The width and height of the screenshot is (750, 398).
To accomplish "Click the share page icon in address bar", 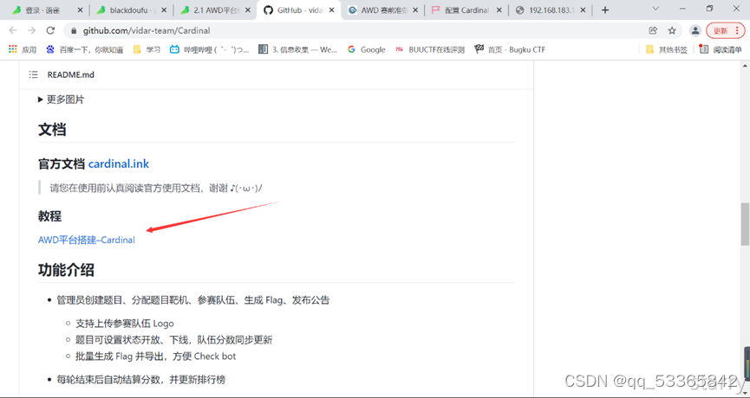I will coord(653,30).
